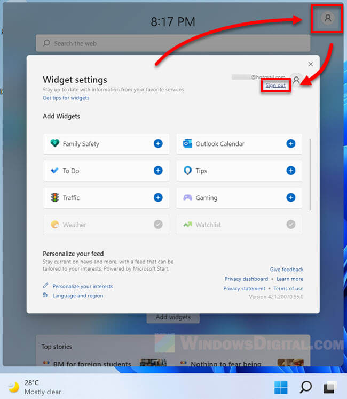Add the Traffic widget
Screen dimensions: 347x399
pos(158,197)
